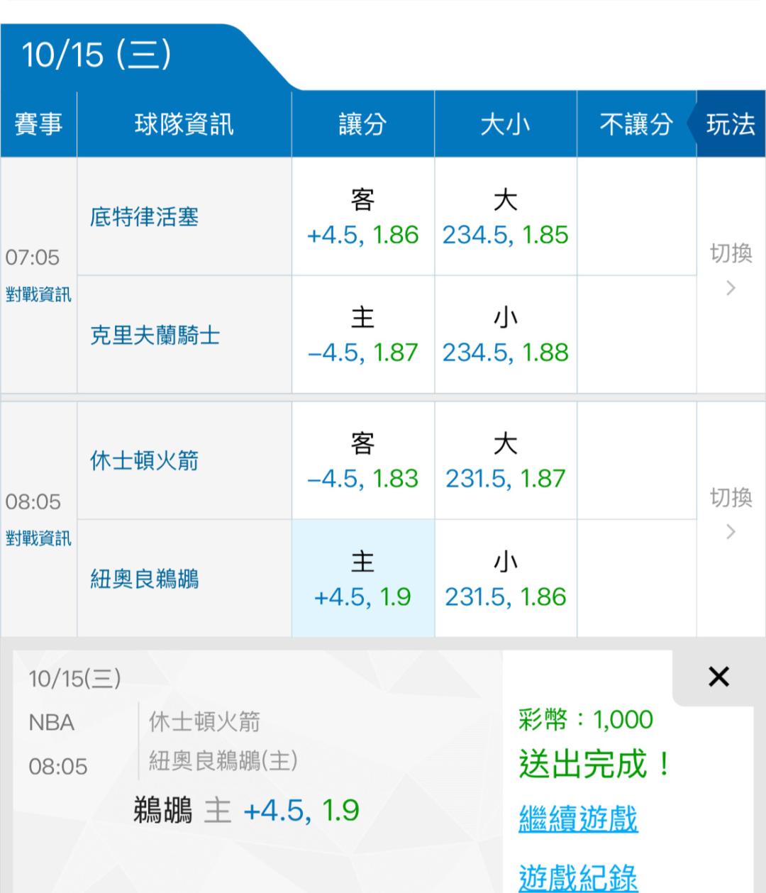Viewport: 766px width, 893px height.
Task: Select Pistons away spread +4.5, 1.86
Action: pos(362,217)
